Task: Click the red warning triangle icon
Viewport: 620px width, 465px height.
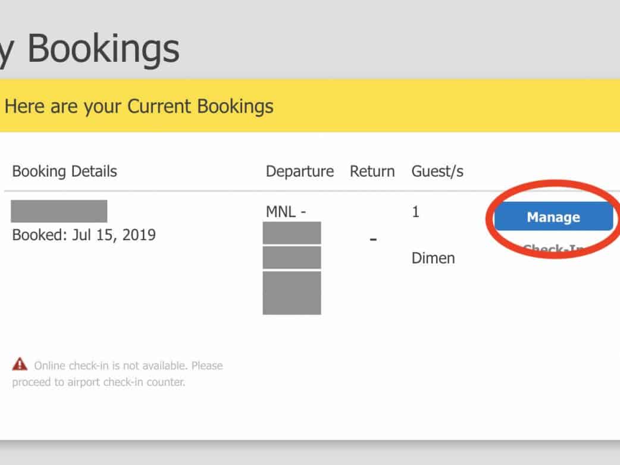Action: click(x=20, y=364)
